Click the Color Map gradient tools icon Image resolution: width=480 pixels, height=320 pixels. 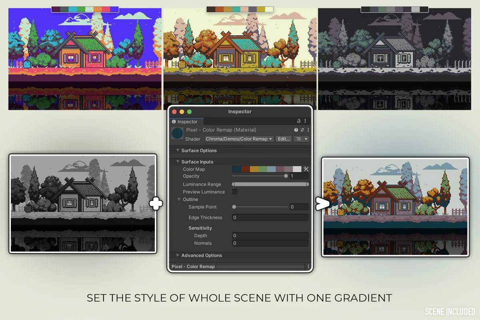tap(306, 169)
